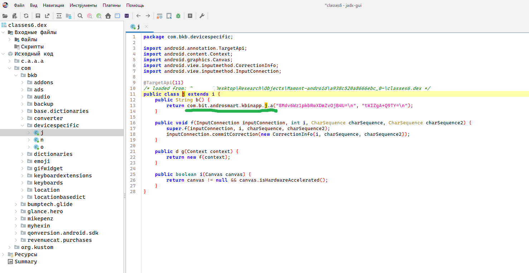This screenshot has height=273, width=529.
Task: Open text search with magnifier icon
Action: tap(80, 16)
